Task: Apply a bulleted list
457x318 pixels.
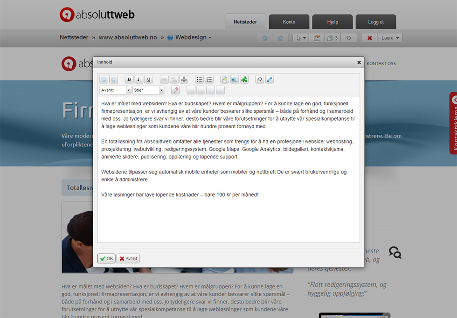Action: [200, 79]
